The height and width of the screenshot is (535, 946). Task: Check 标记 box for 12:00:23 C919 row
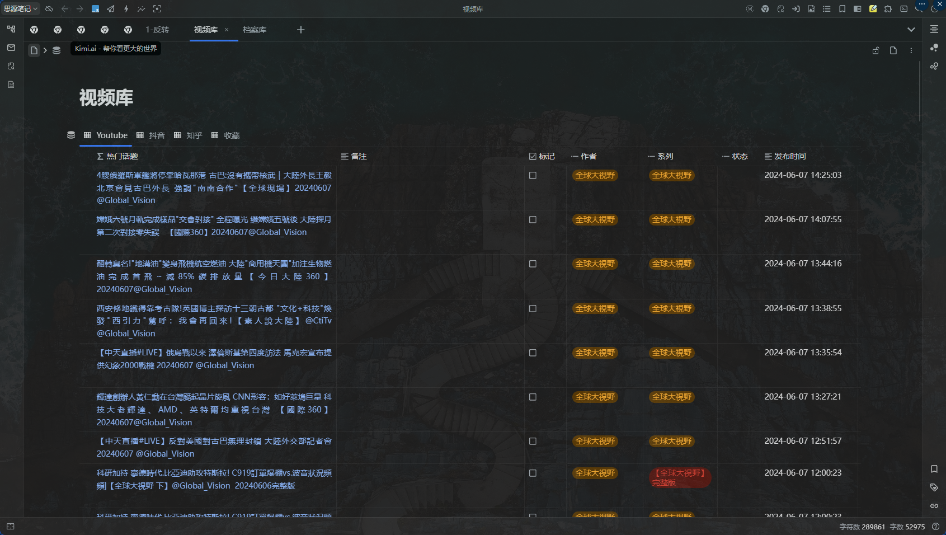(533, 473)
